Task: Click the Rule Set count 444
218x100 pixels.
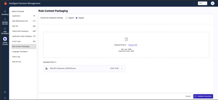Action: (x=34, y=26)
